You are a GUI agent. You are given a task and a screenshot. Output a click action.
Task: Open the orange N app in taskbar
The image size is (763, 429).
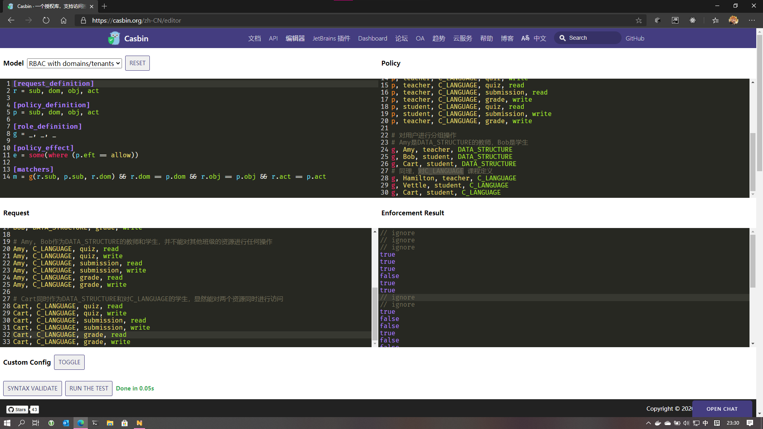coord(139,423)
